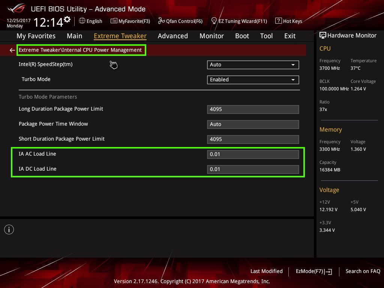
Task: Edit Package Power Time Window field
Action: [x=253, y=124]
